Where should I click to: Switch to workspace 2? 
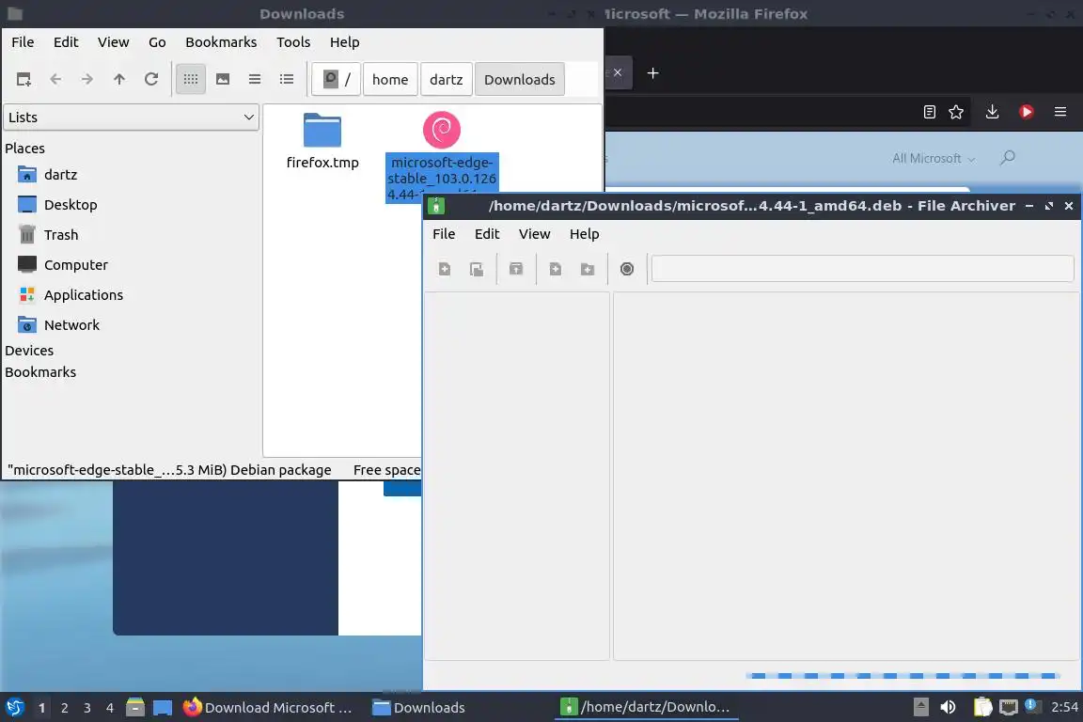tap(64, 708)
